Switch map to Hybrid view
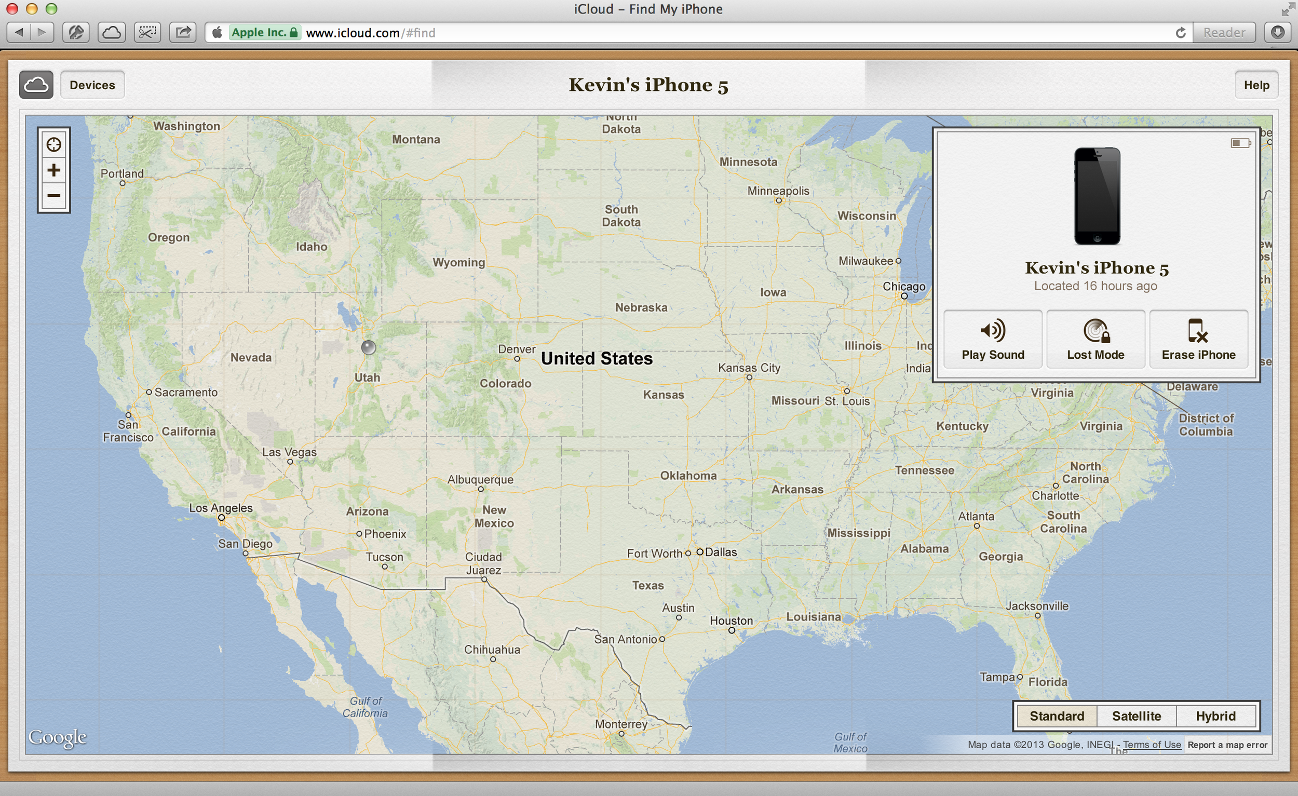Screen dimensions: 1298x796 point(1215,716)
